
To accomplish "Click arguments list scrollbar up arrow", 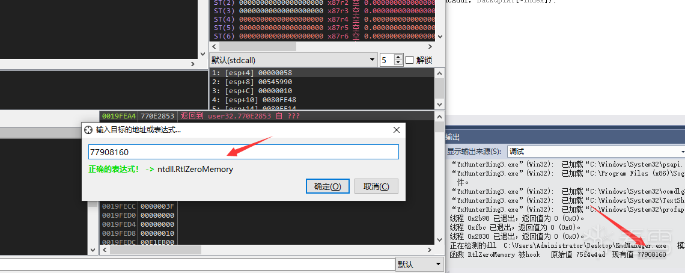I will coord(440,72).
